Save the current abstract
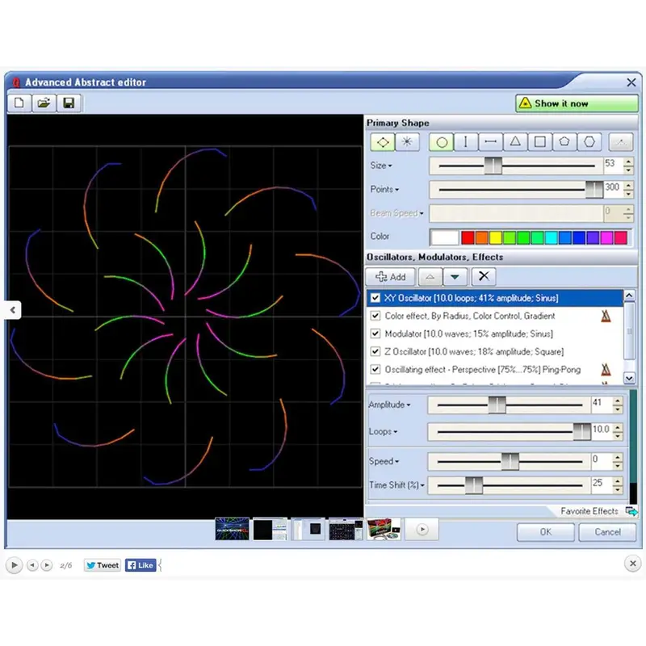646x646 pixels. coord(69,103)
